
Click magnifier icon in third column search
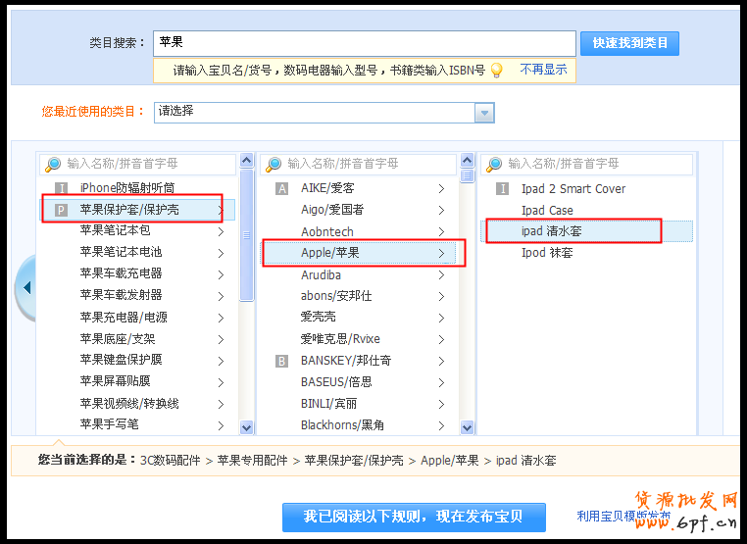tap(494, 164)
